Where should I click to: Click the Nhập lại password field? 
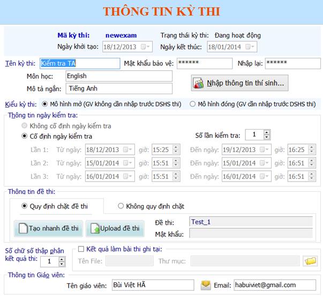pos(292,63)
